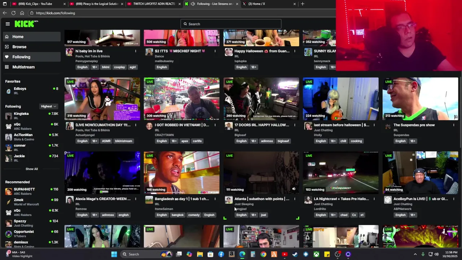This screenshot has height=260, width=462.
Task: Open the LA Nightcrawl stream thumbnail
Action: pyautogui.click(x=341, y=173)
